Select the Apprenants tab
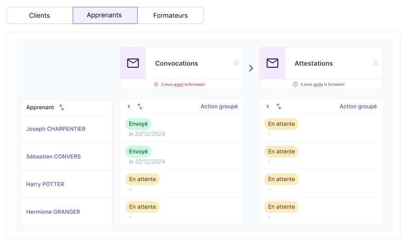The width and height of the screenshot is (411, 246). click(105, 16)
